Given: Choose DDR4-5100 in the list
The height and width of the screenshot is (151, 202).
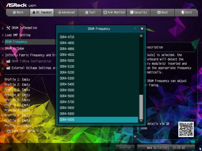Looking at the screenshot, I should (x=98, y=66).
